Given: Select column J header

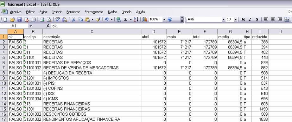Looking at the screenshot, I should [280, 32].
